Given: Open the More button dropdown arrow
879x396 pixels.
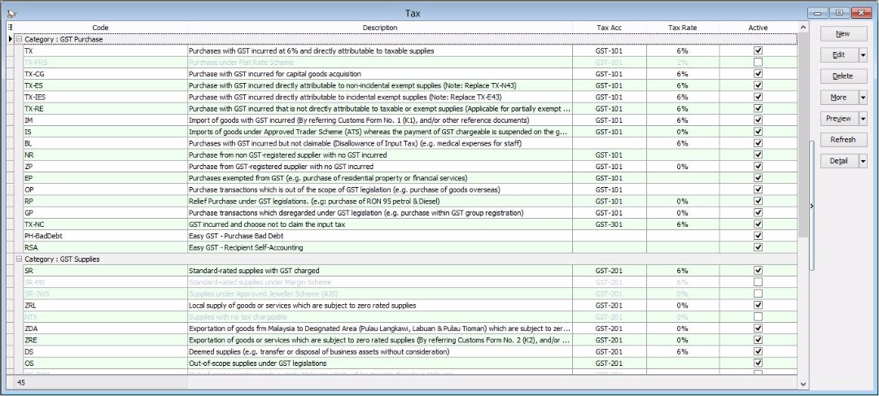Looking at the screenshot, I should (863, 98).
